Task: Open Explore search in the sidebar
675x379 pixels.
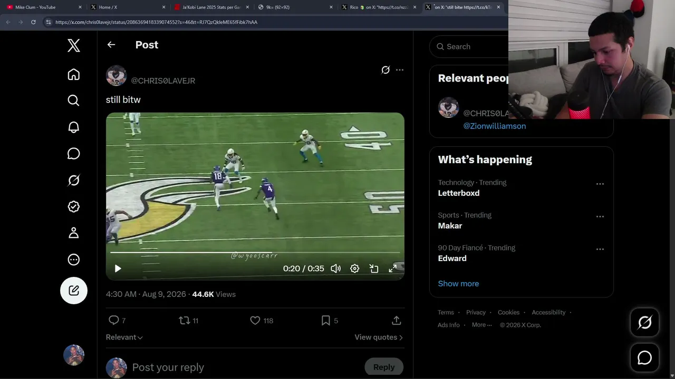Action: pyautogui.click(x=74, y=101)
